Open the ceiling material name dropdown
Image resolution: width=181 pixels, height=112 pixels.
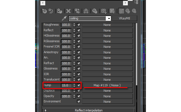coord(109,18)
